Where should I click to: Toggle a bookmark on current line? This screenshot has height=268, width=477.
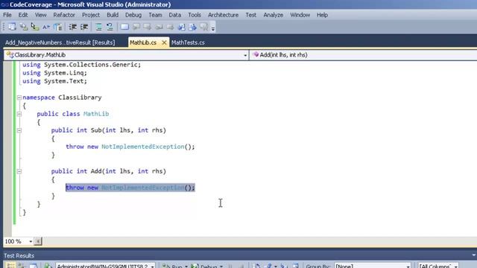coord(124,27)
